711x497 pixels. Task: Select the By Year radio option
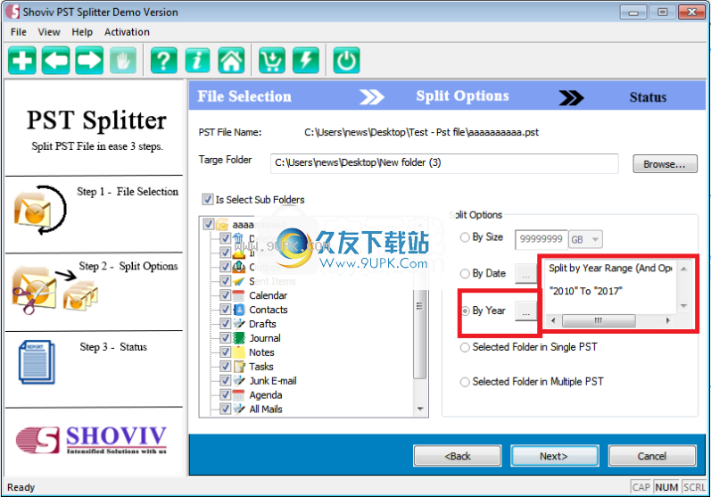pos(465,311)
